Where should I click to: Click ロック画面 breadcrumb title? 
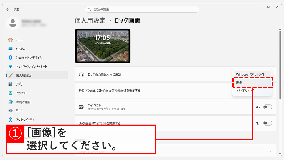point(127,21)
